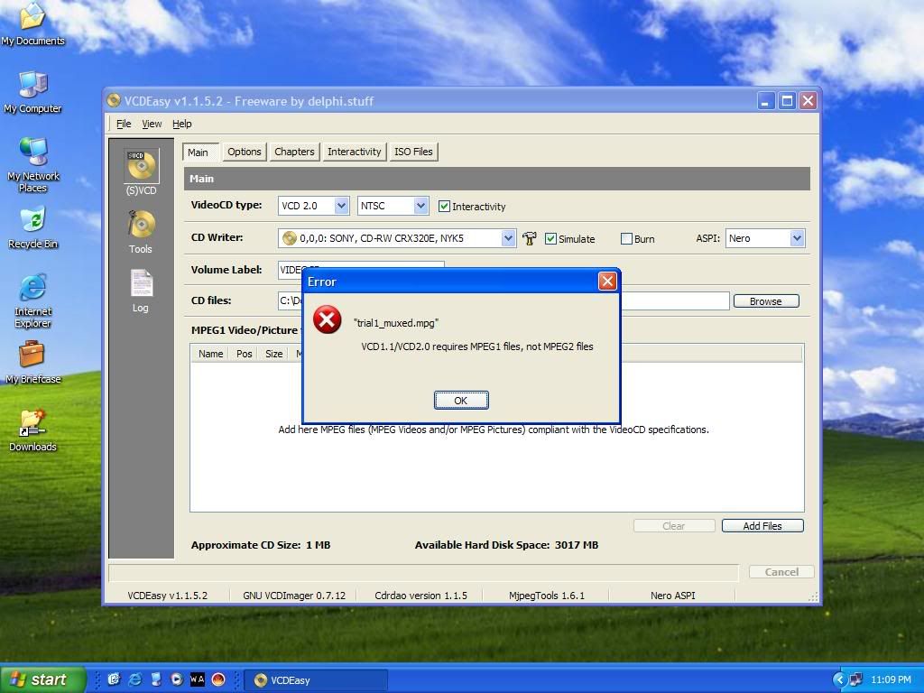
Task: Open the Tools sidebar section
Action: point(140,232)
